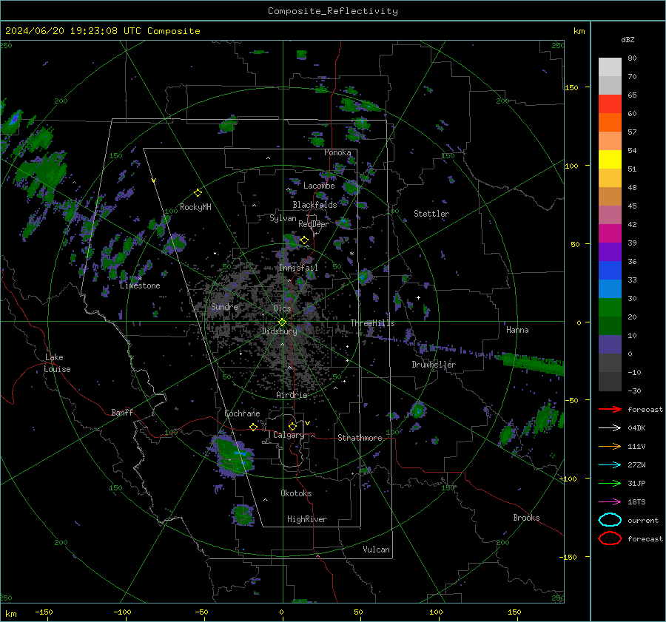Click the yellow diamond marker below Cochrane

pyautogui.click(x=253, y=427)
